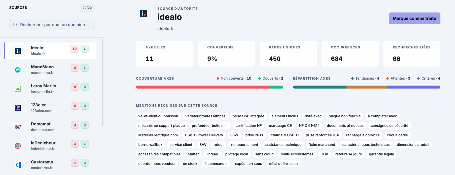Click the sources list scrollbar

click(103, 82)
